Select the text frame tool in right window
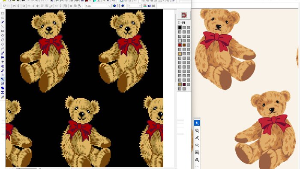The image size is (300, 169). click(x=197, y=152)
